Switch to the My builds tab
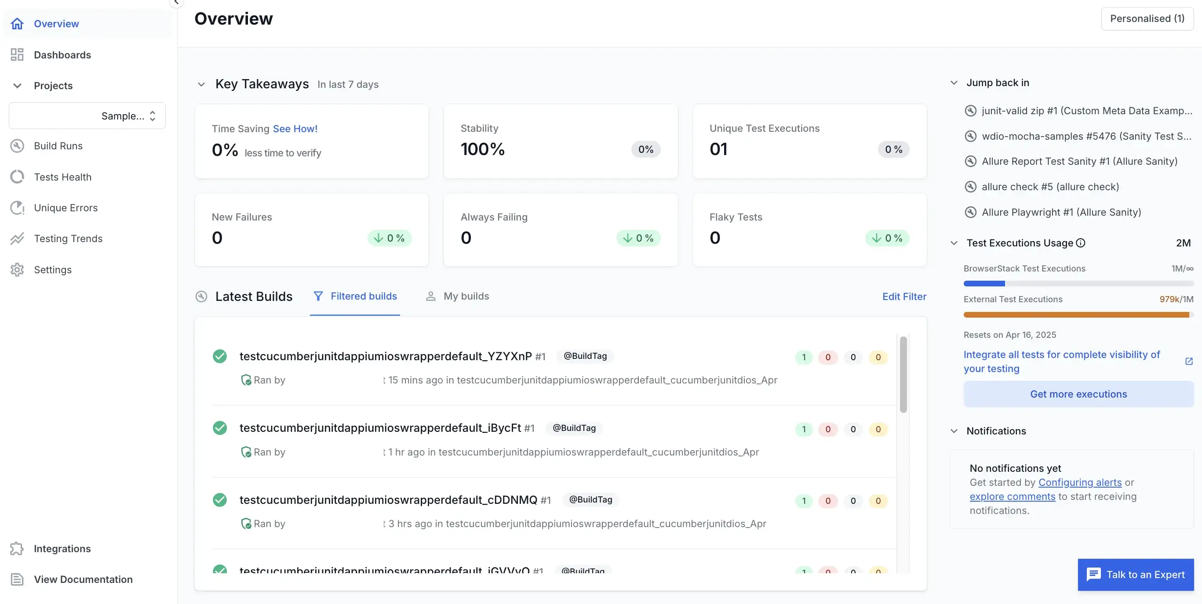Image resolution: width=1202 pixels, height=604 pixels. (466, 296)
